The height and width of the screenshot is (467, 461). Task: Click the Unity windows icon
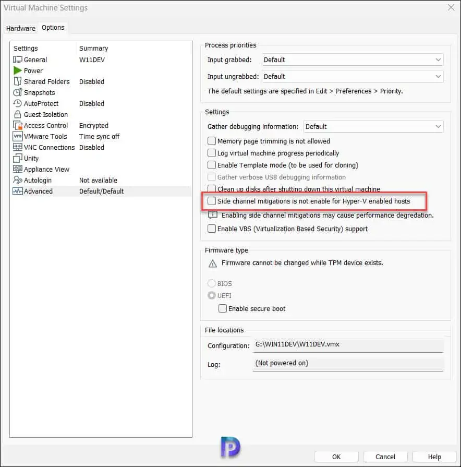(x=18, y=158)
